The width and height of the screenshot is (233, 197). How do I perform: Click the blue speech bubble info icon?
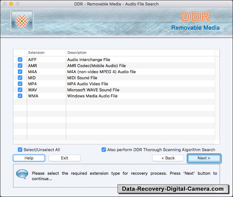(22, 174)
